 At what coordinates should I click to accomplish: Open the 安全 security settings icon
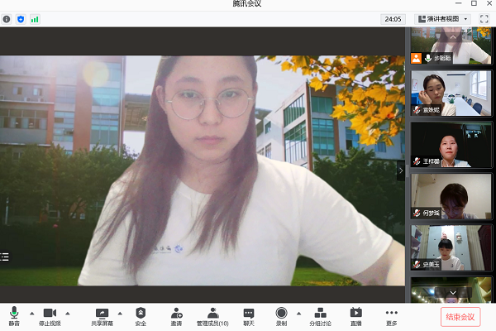[141, 313]
